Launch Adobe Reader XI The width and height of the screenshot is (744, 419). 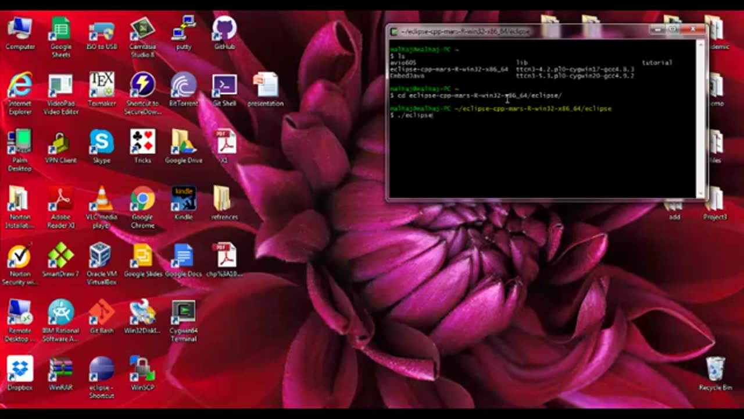click(x=60, y=207)
